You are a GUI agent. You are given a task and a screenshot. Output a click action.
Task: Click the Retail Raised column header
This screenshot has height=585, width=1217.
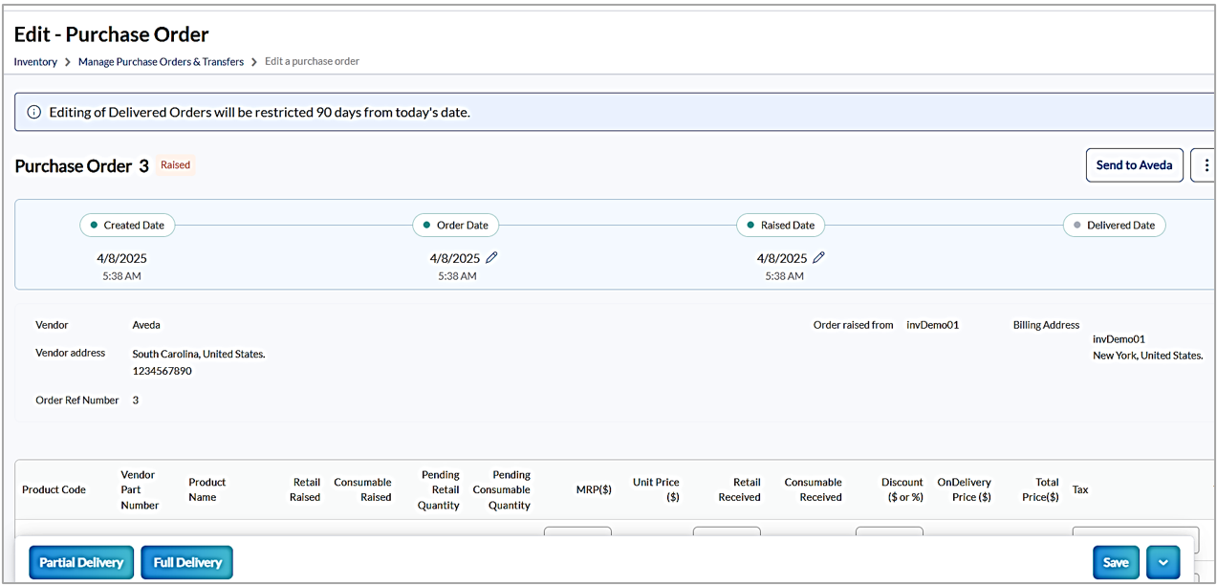pos(305,489)
